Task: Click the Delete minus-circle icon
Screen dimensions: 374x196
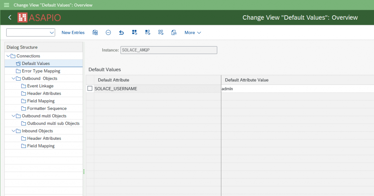Action: coord(108,32)
